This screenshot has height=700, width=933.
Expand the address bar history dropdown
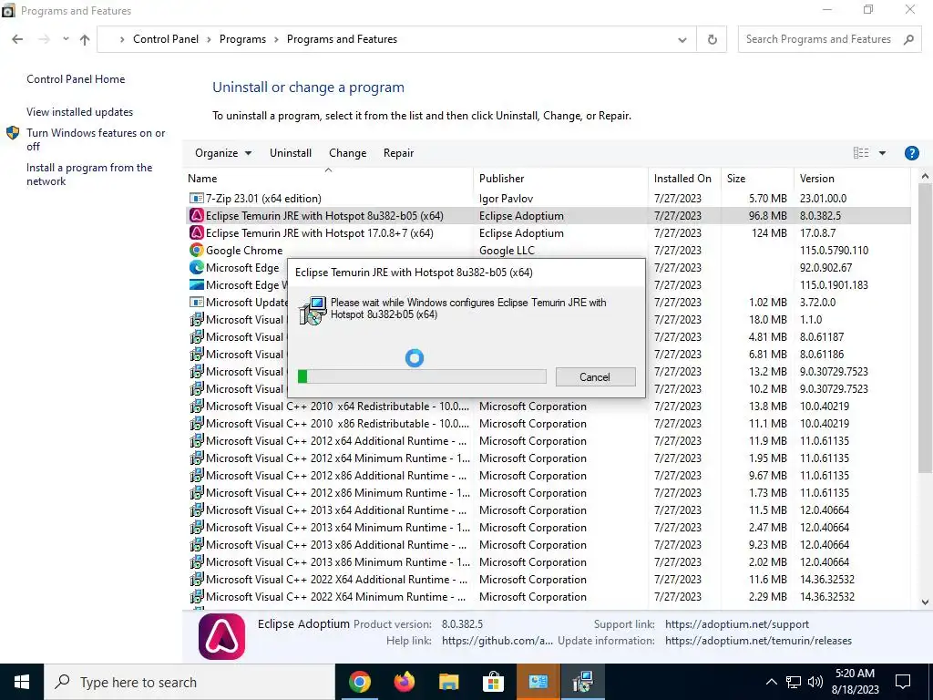coord(682,39)
